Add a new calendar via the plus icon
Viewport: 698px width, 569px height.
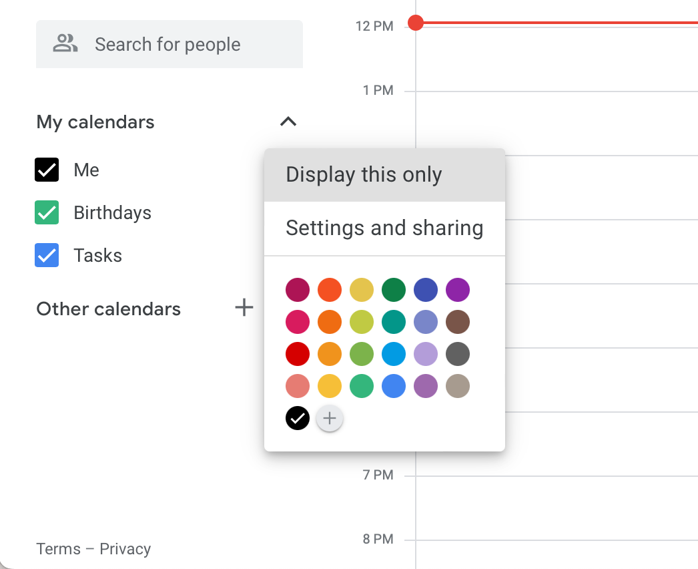click(x=244, y=309)
